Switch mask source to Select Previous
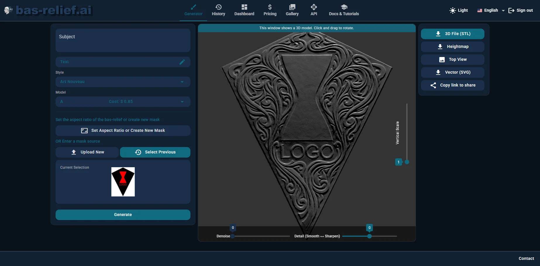Image resolution: width=540 pixels, height=266 pixels. tap(155, 152)
